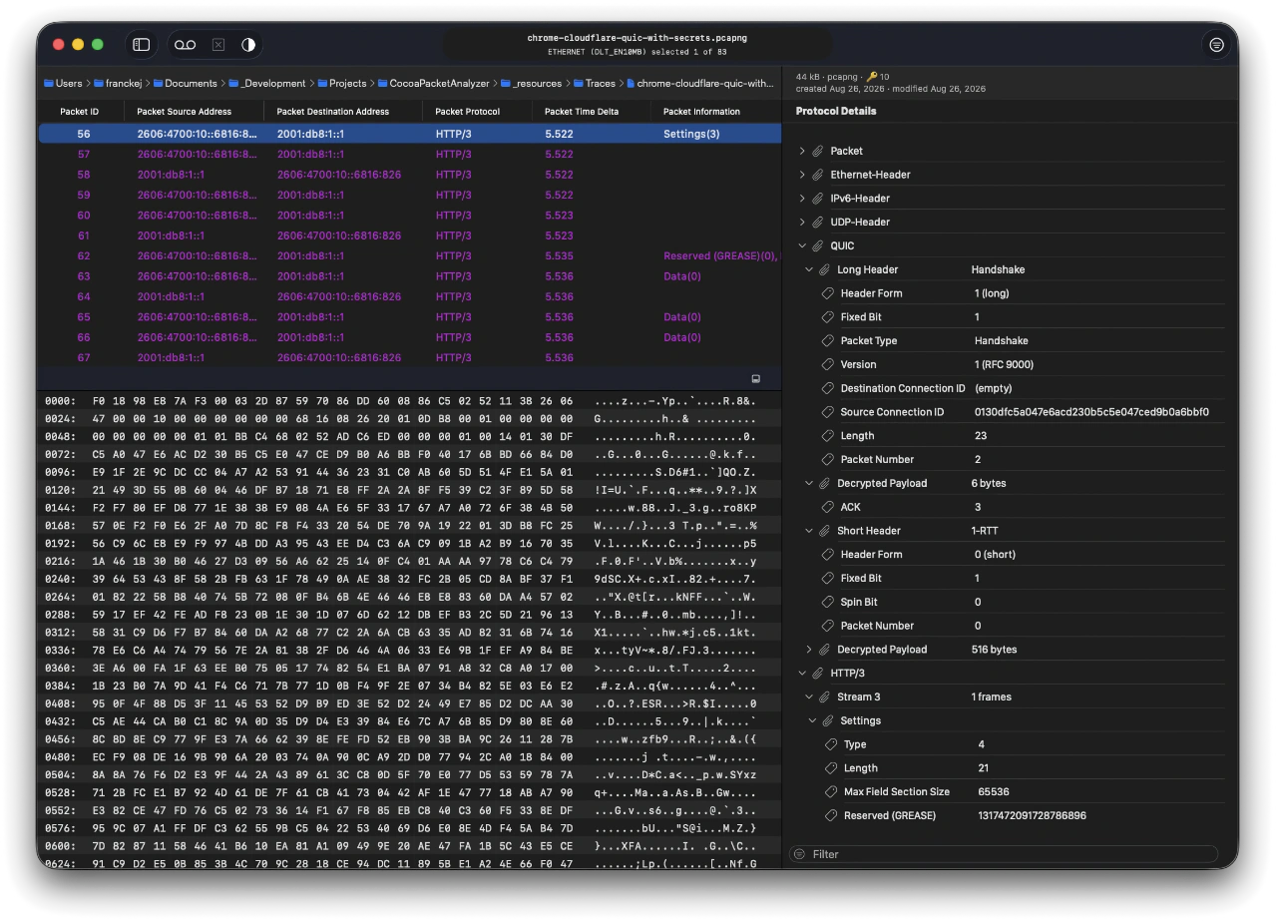Screen dimensions: 1276x921
Task: Click tag icon beside Destination Connection ID
Action: pyautogui.click(x=827, y=388)
